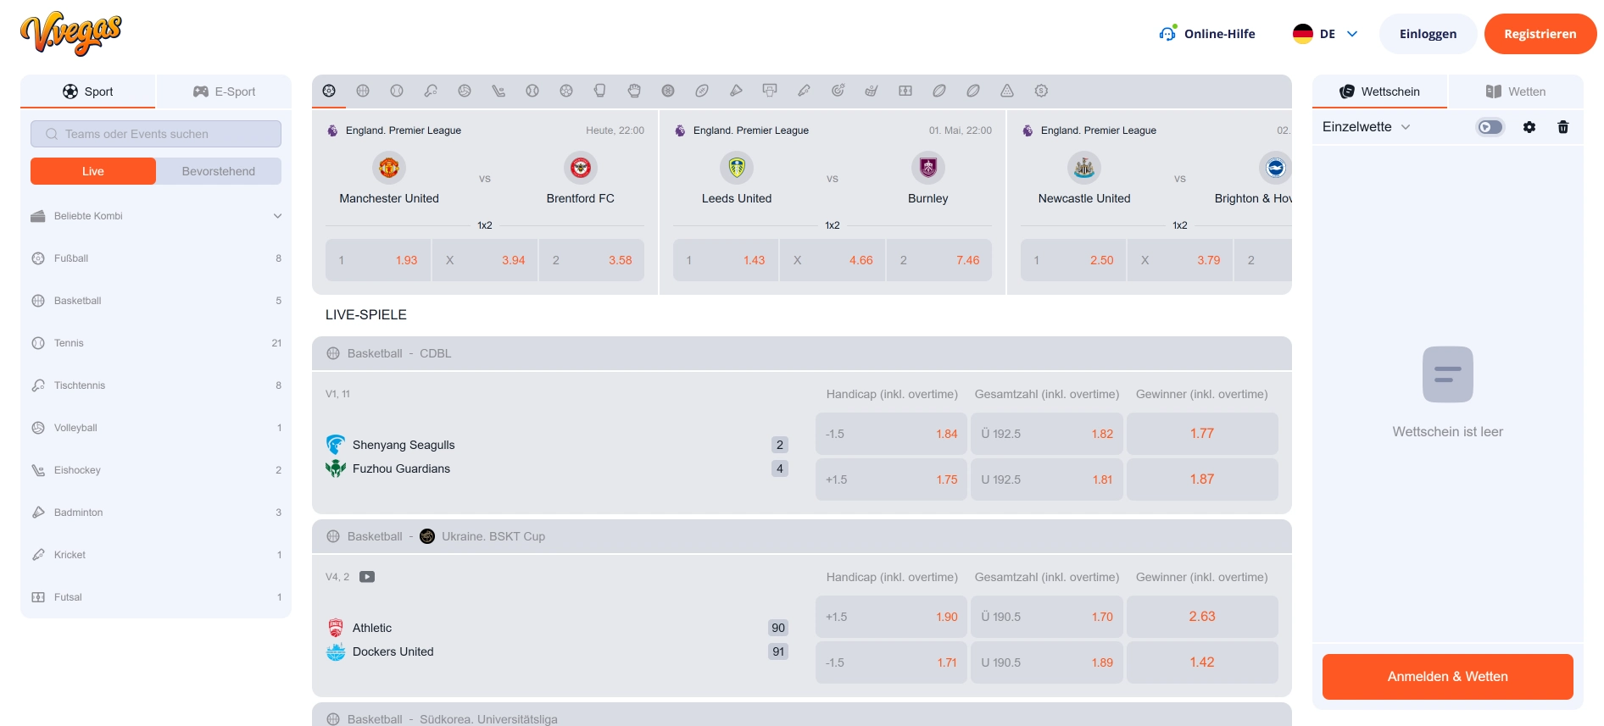Image resolution: width=1604 pixels, height=726 pixels.
Task: Expand the Beliebte Kombi section
Action: coord(156,216)
